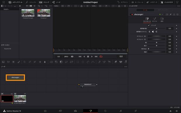Image resolution: width=181 pixels, height=113 pixels.
Task: Switch to the スタイル (Style) tab
Action: pyautogui.click(x=154, y=20)
